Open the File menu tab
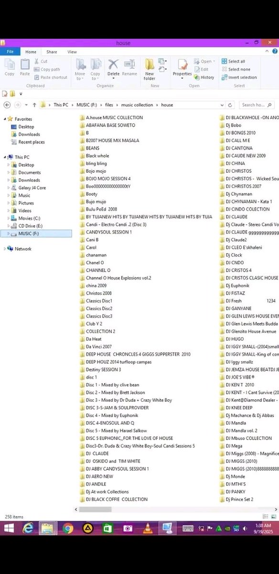The image size is (279, 574). coord(10,52)
